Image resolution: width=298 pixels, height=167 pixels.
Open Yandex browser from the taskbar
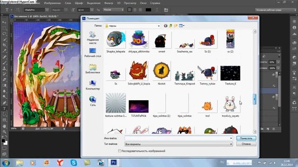pos(60,163)
